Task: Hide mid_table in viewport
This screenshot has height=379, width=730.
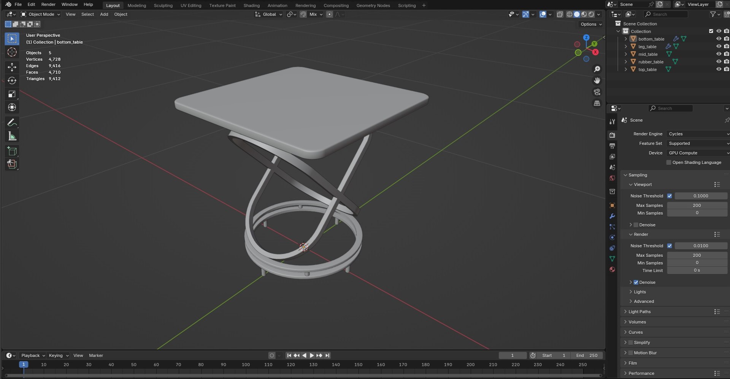Action: tap(719, 54)
